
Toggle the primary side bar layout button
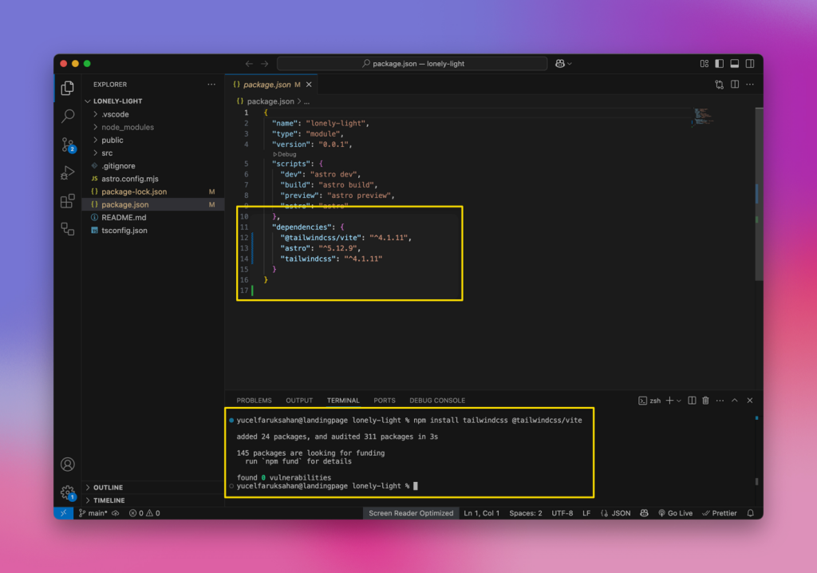719,64
